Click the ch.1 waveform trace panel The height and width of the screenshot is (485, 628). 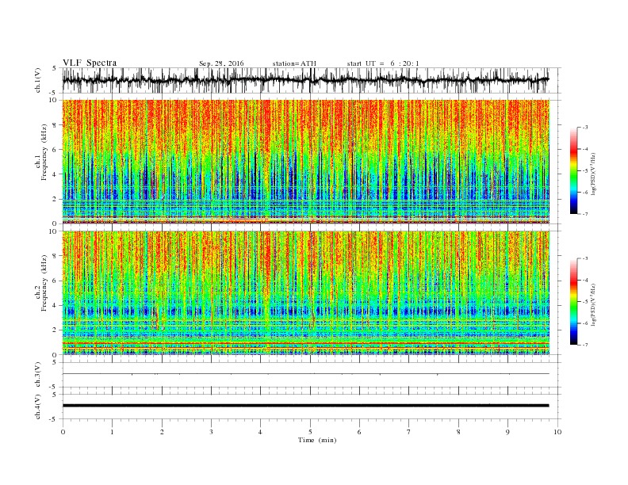312,80
